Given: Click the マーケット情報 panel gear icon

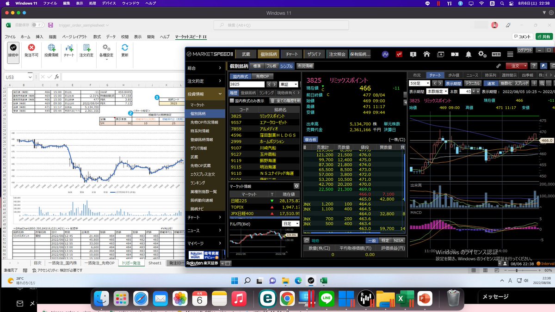Looking at the screenshot, I should click(296, 186).
